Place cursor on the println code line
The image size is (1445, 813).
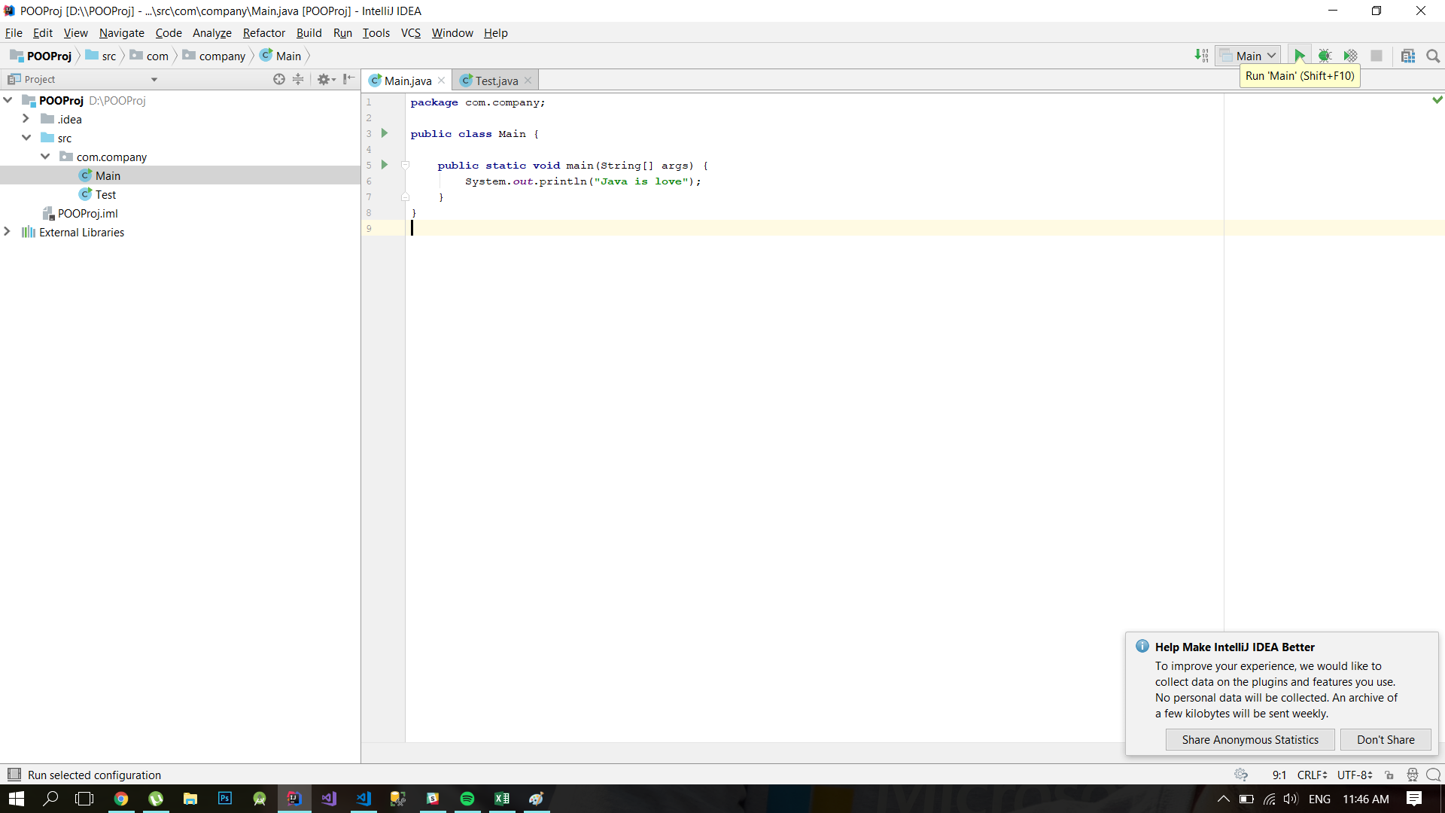point(583,181)
